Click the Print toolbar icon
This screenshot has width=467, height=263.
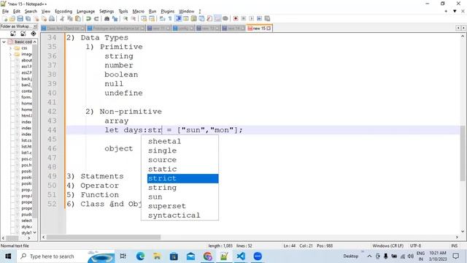point(52,18)
